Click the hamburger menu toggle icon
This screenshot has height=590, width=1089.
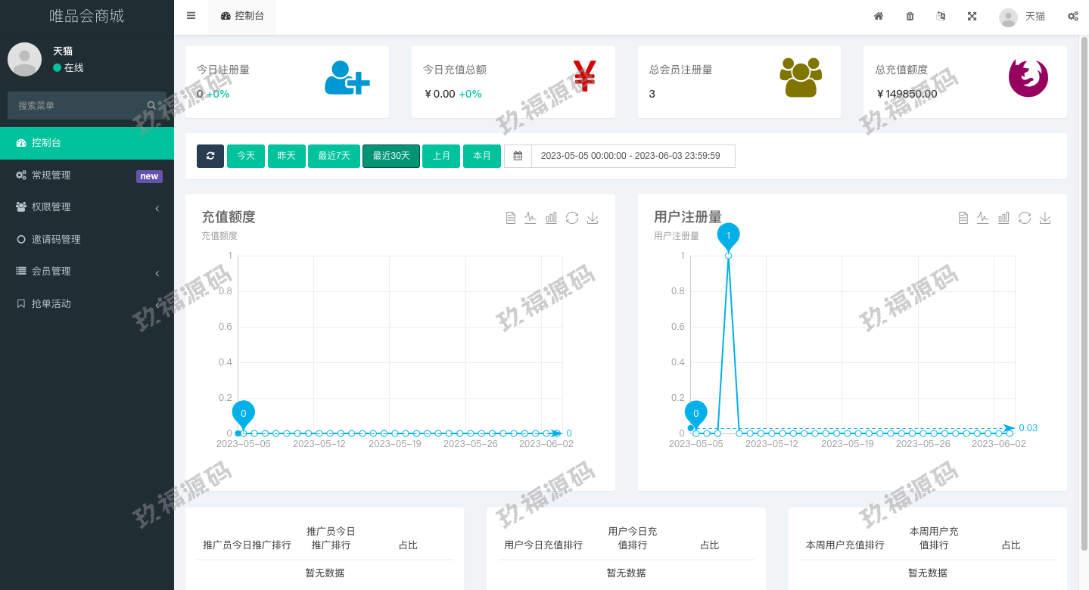pyautogui.click(x=191, y=16)
